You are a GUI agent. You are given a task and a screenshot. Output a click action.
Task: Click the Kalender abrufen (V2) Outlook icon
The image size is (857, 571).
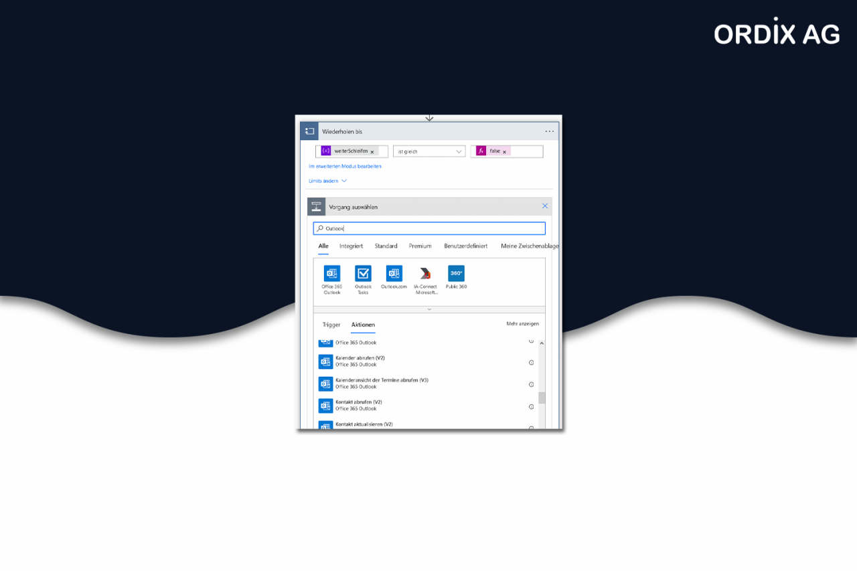tap(325, 362)
